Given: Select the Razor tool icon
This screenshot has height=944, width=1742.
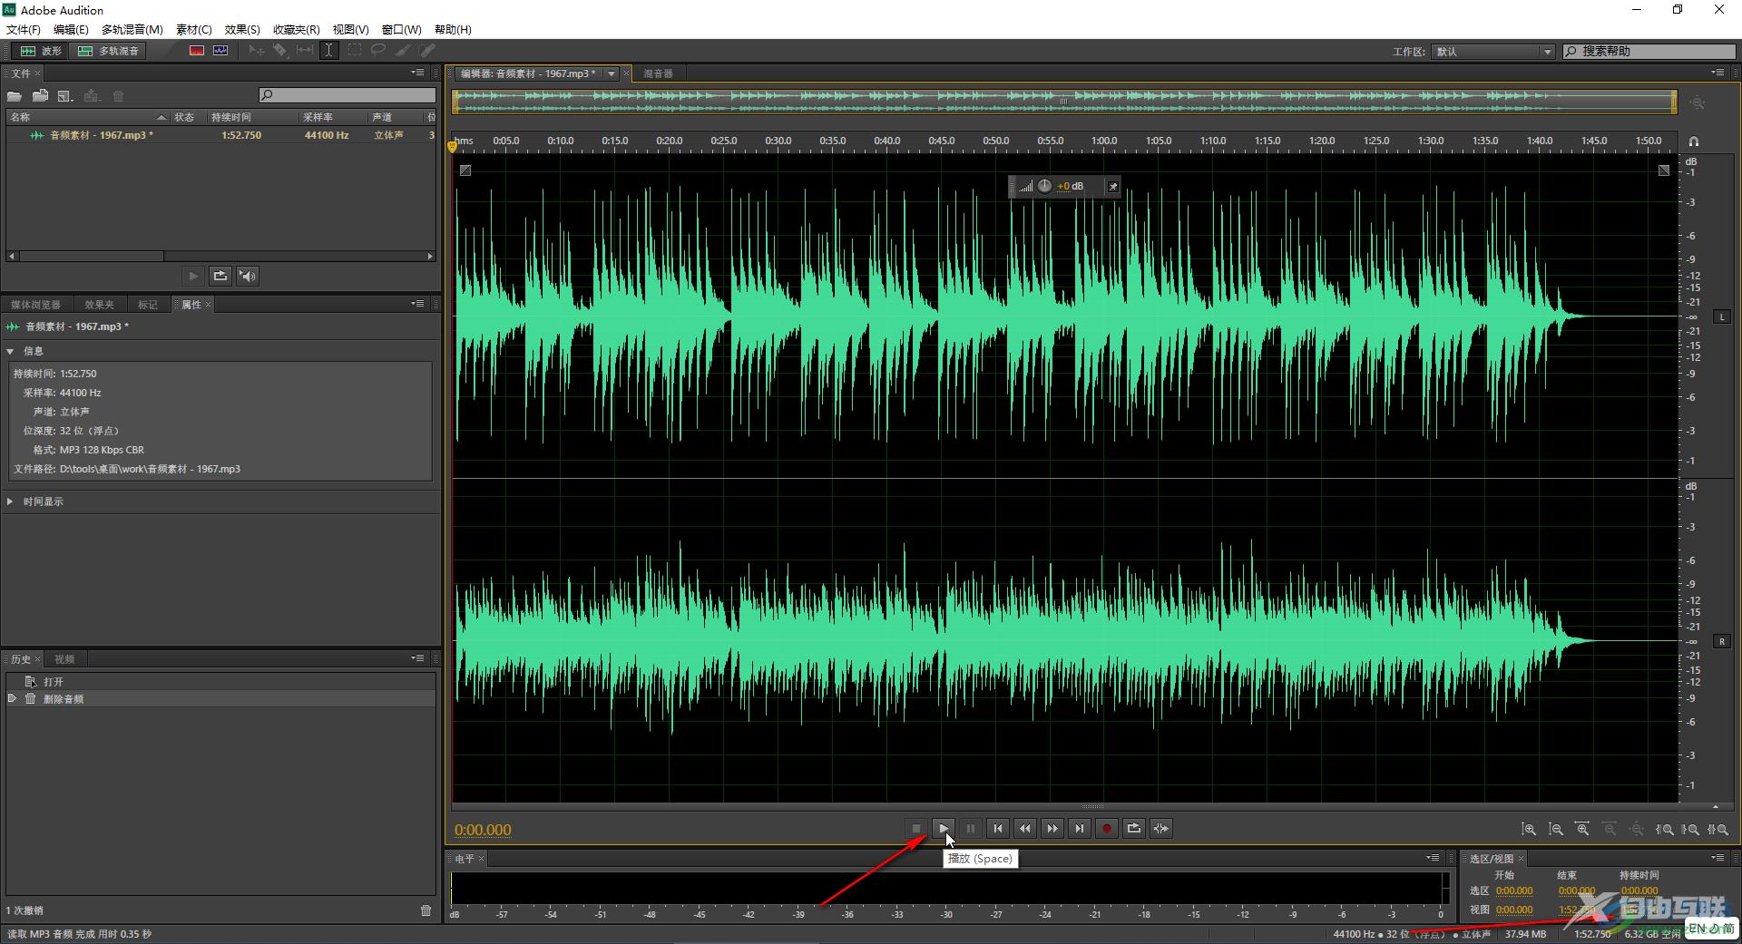Looking at the screenshot, I should coord(280,51).
